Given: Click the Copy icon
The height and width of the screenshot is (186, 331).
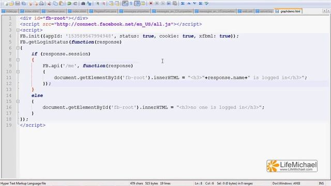Looking at the screenshot, I should [55, 4].
